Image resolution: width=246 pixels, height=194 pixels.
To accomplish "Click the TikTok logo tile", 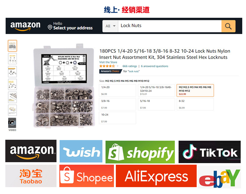I will [209, 152].
